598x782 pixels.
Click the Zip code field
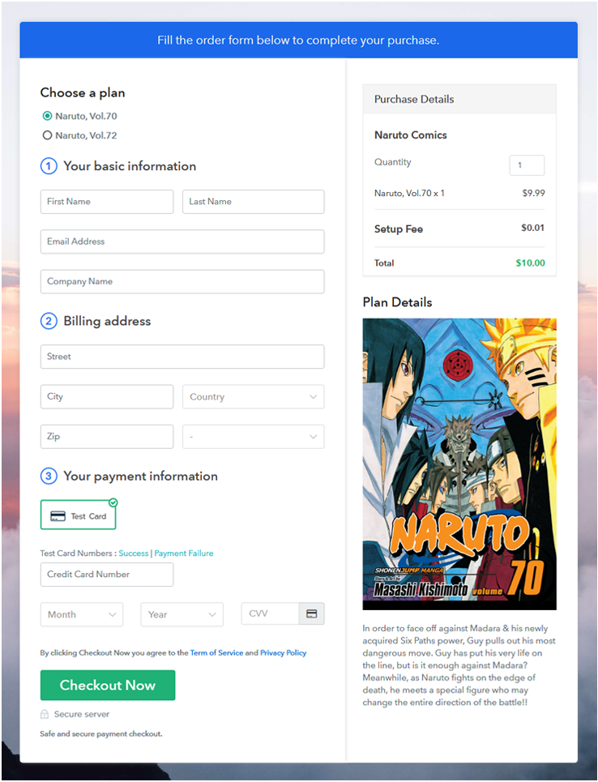coord(107,437)
